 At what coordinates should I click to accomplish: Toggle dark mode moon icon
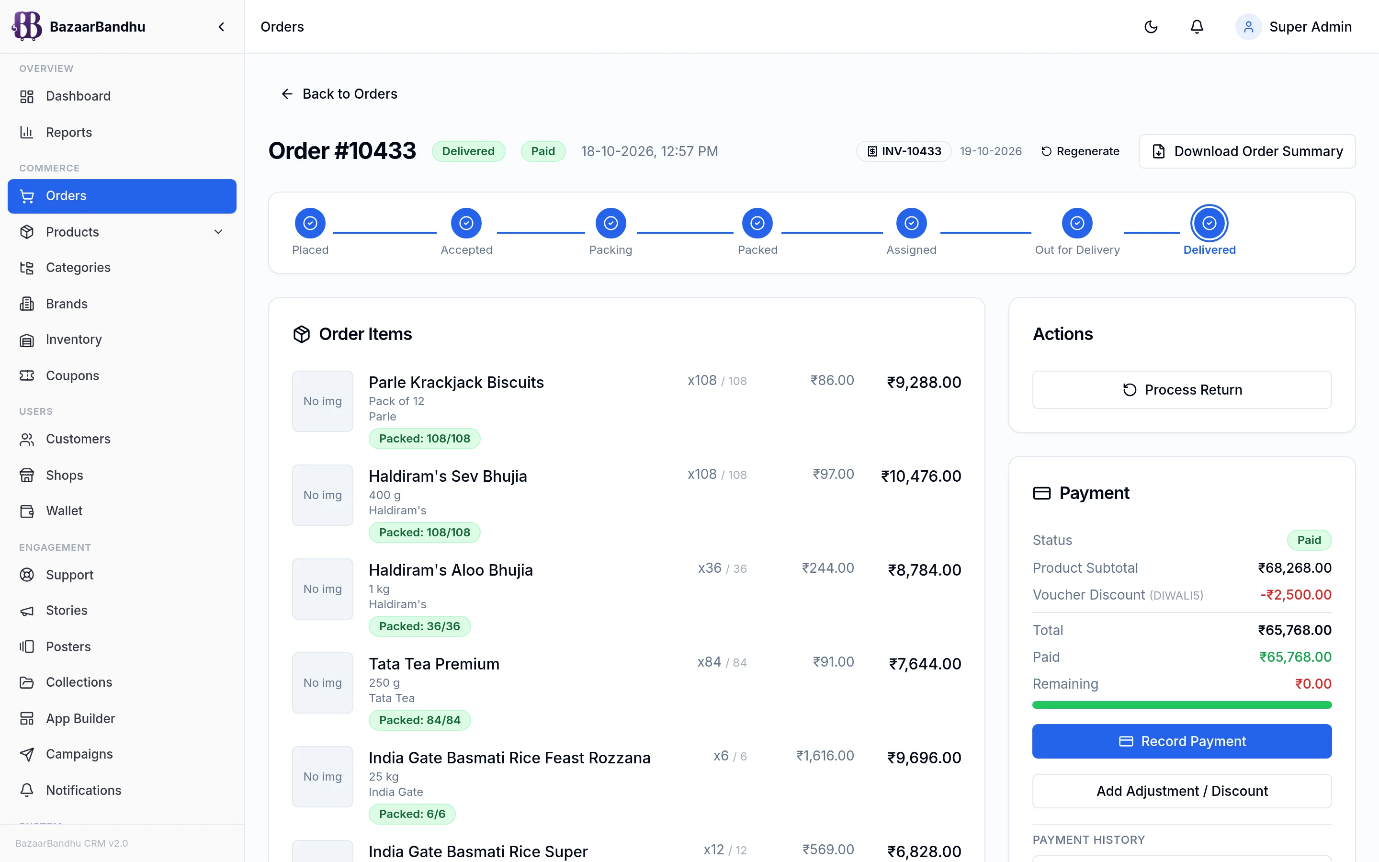[x=1151, y=27]
